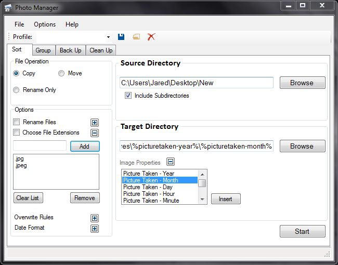
Task: Maximize the Photo Manager window
Action: pyautogui.click(x=303, y=5)
